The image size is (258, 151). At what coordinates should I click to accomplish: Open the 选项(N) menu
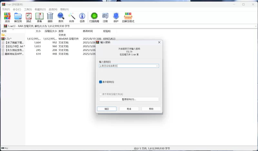coord(53,9)
